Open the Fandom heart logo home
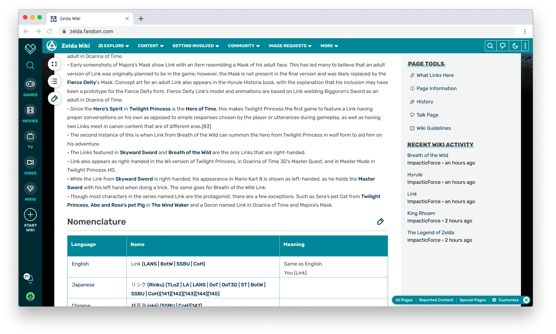This screenshot has width=556, height=334. point(30,48)
